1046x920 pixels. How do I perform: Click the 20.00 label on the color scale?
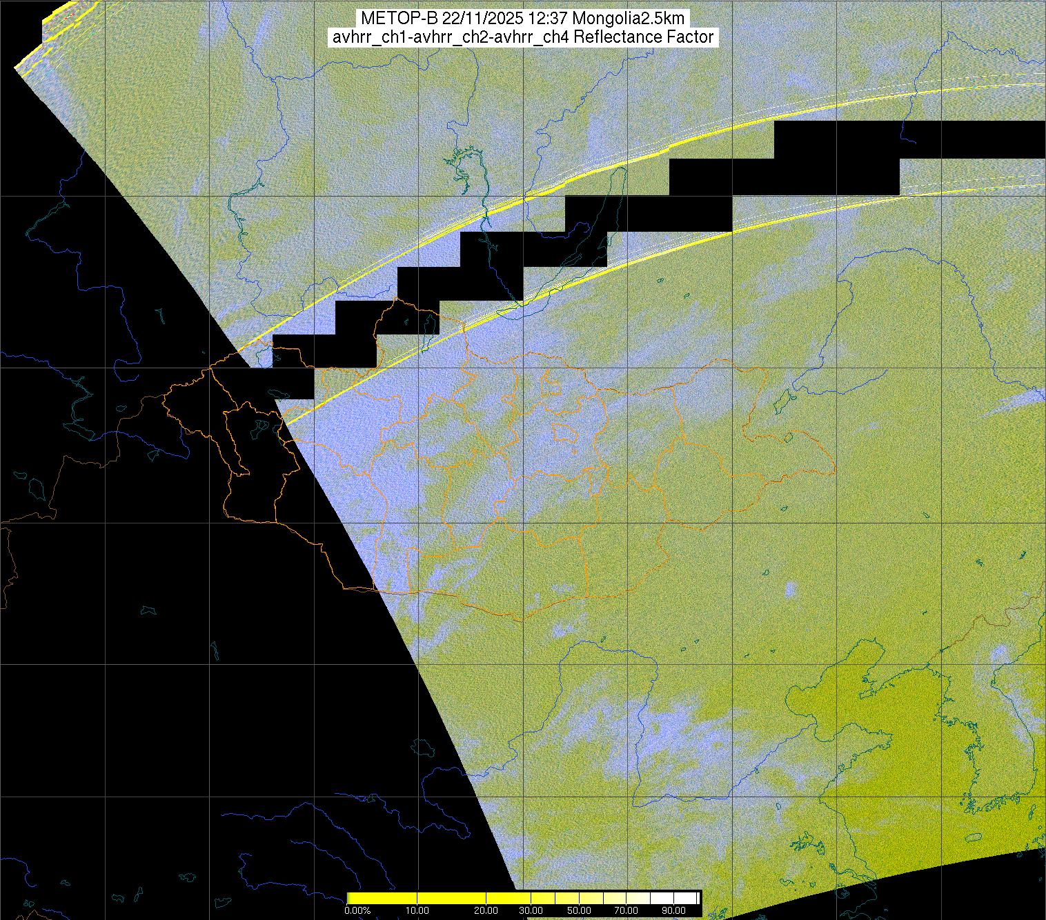click(487, 912)
